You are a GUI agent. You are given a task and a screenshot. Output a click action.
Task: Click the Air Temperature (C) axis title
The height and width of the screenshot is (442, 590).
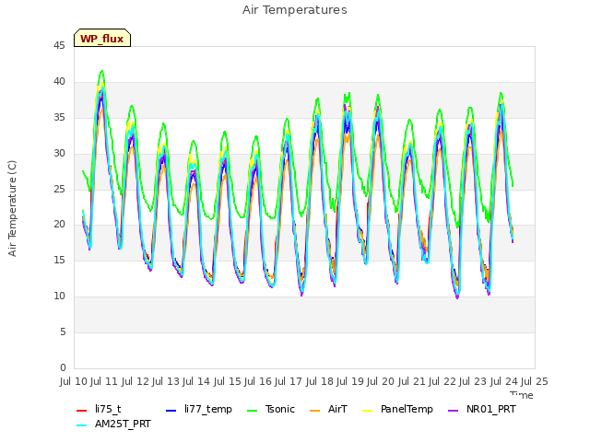click(x=12, y=208)
